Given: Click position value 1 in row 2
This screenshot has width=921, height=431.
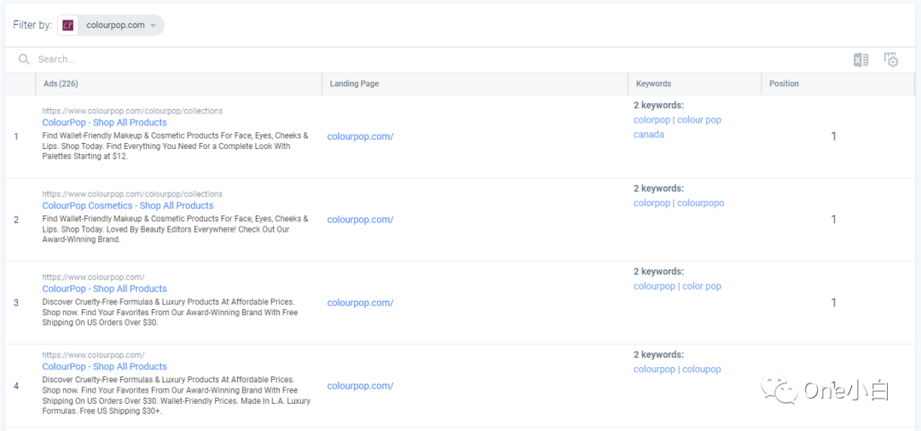Looking at the screenshot, I should pos(833,220).
